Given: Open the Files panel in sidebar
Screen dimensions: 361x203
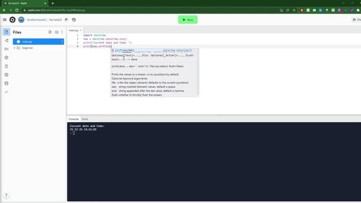Looking at the screenshot, I should [6, 32].
